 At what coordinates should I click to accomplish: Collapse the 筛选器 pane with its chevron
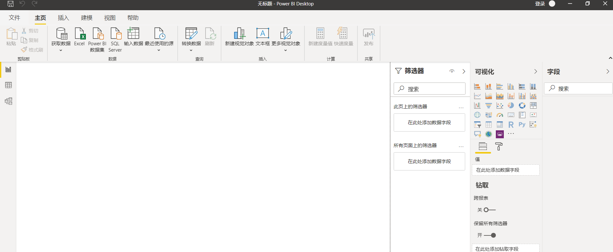464,71
